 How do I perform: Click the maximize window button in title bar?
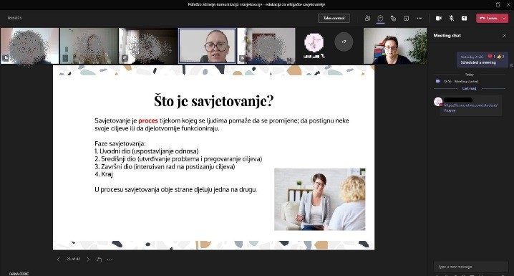(x=498, y=4)
